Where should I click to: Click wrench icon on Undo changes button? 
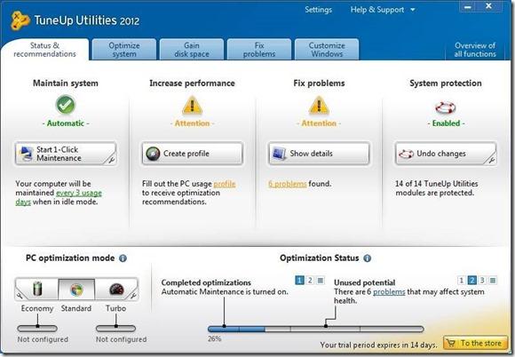491,160
